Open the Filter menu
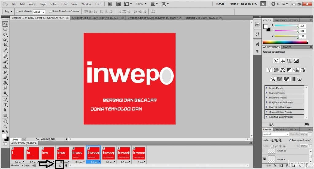Screen dimensions: 314x169 pyautogui.click(x=64, y=4)
